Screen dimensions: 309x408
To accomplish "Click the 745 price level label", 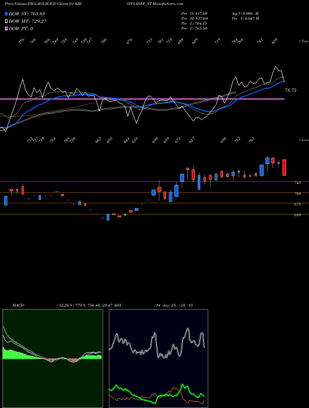I will point(297,183).
